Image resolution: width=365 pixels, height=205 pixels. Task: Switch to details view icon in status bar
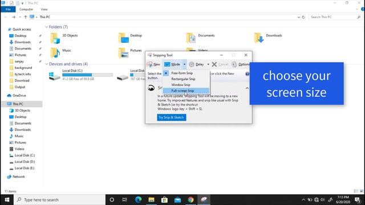tap(356, 191)
